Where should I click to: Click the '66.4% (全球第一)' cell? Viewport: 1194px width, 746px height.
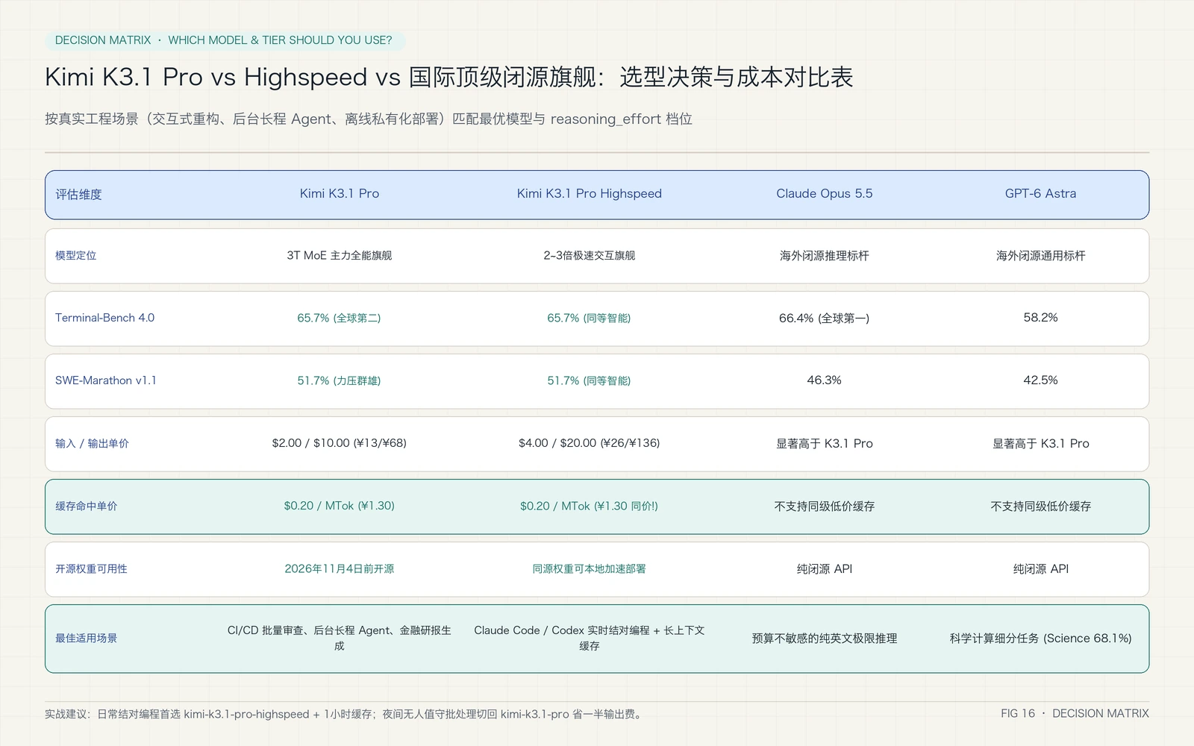coord(825,319)
